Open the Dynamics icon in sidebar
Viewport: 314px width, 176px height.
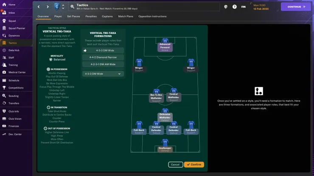click(x=4, y=36)
